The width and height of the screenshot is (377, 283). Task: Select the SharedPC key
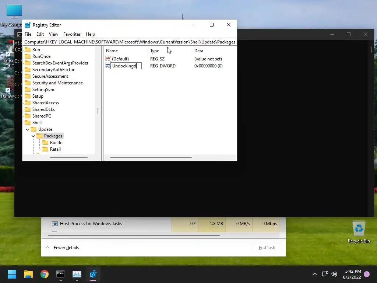42,116
